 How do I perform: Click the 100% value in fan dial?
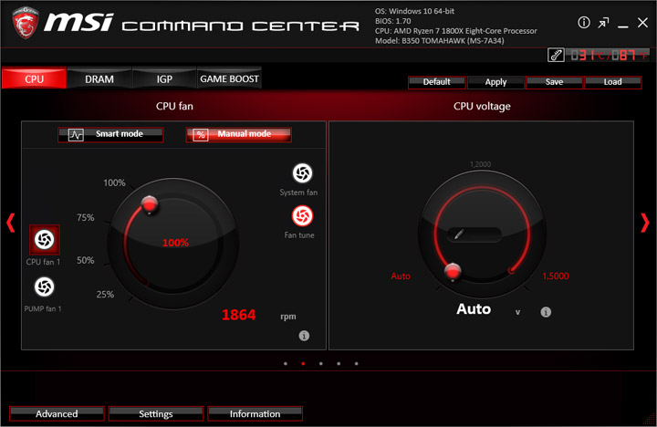[175, 243]
